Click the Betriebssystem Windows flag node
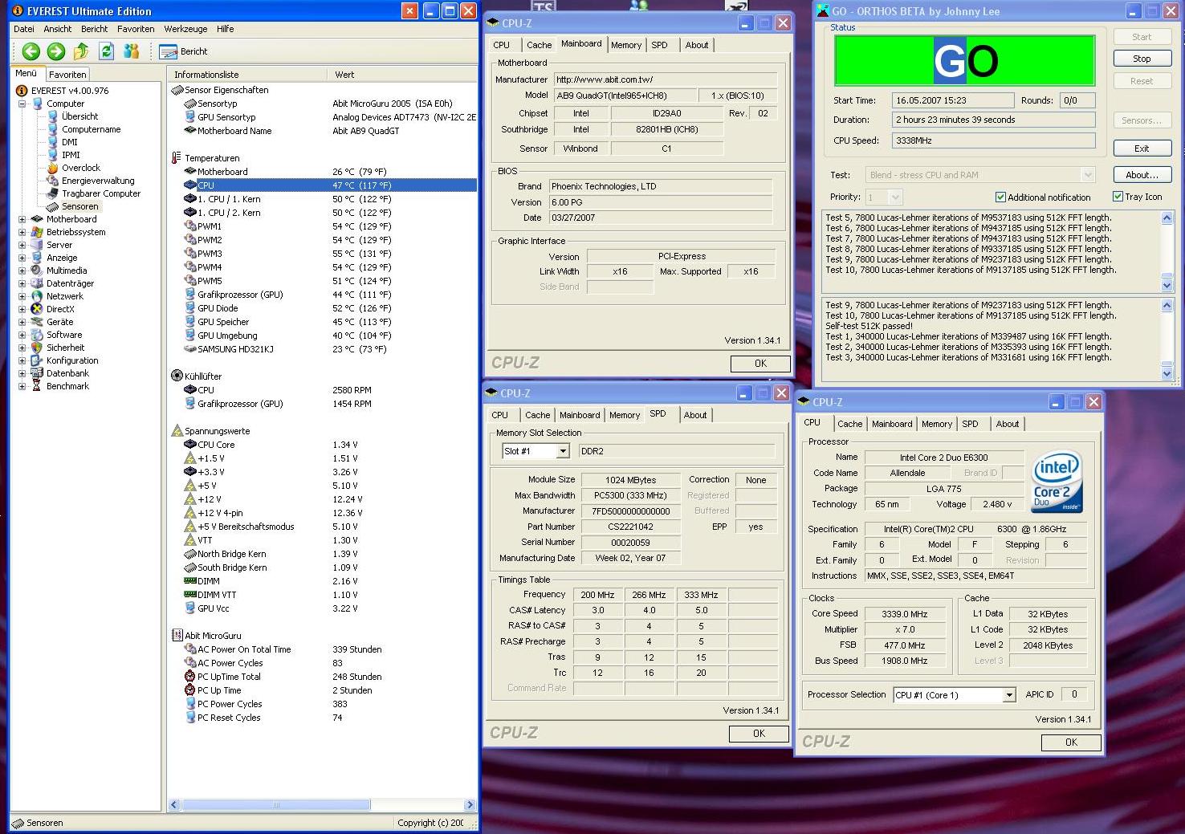Image resolution: width=1185 pixels, height=834 pixels. click(37, 232)
